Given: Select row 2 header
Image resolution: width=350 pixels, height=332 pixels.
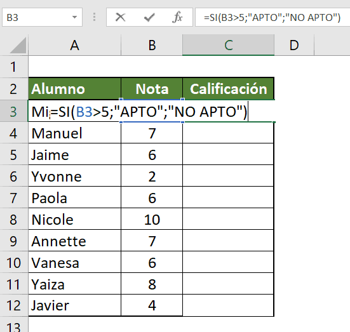Looking at the screenshot, I should [x=14, y=89].
